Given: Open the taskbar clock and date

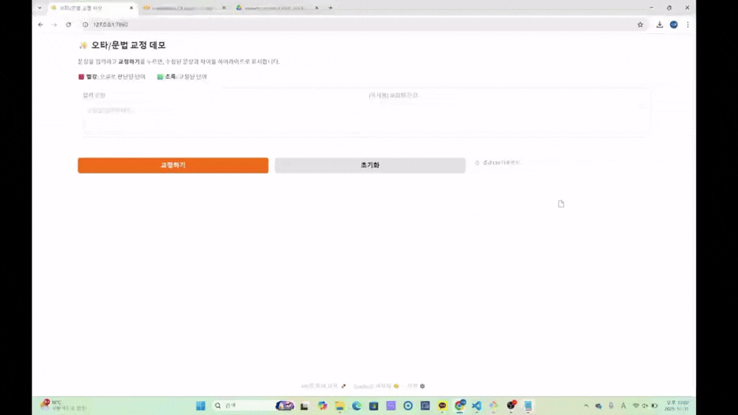Looking at the screenshot, I should 677,405.
